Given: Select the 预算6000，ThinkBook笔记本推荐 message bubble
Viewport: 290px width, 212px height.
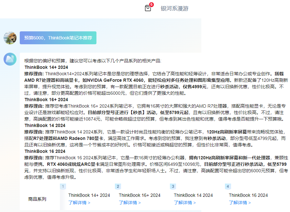Looking at the screenshot, I should point(58,38).
